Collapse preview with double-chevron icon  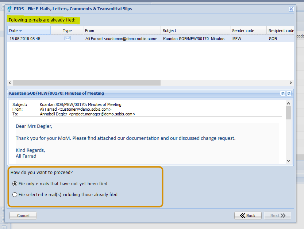289,93
